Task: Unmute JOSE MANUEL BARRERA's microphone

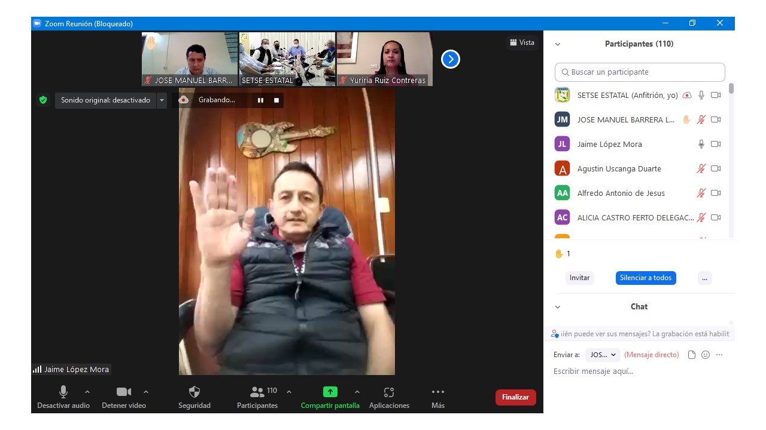Action: [x=701, y=119]
